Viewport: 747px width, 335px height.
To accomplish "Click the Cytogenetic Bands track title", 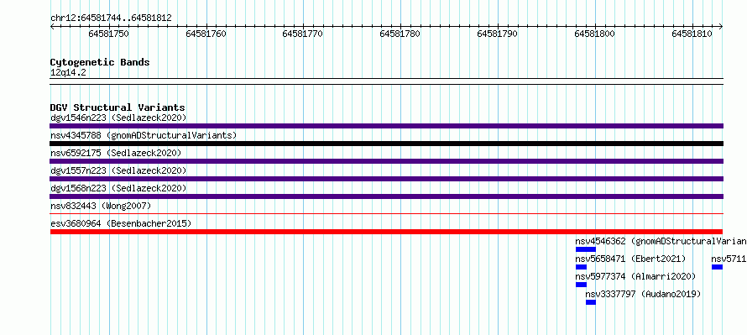I will pyautogui.click(x=100, y=62).
